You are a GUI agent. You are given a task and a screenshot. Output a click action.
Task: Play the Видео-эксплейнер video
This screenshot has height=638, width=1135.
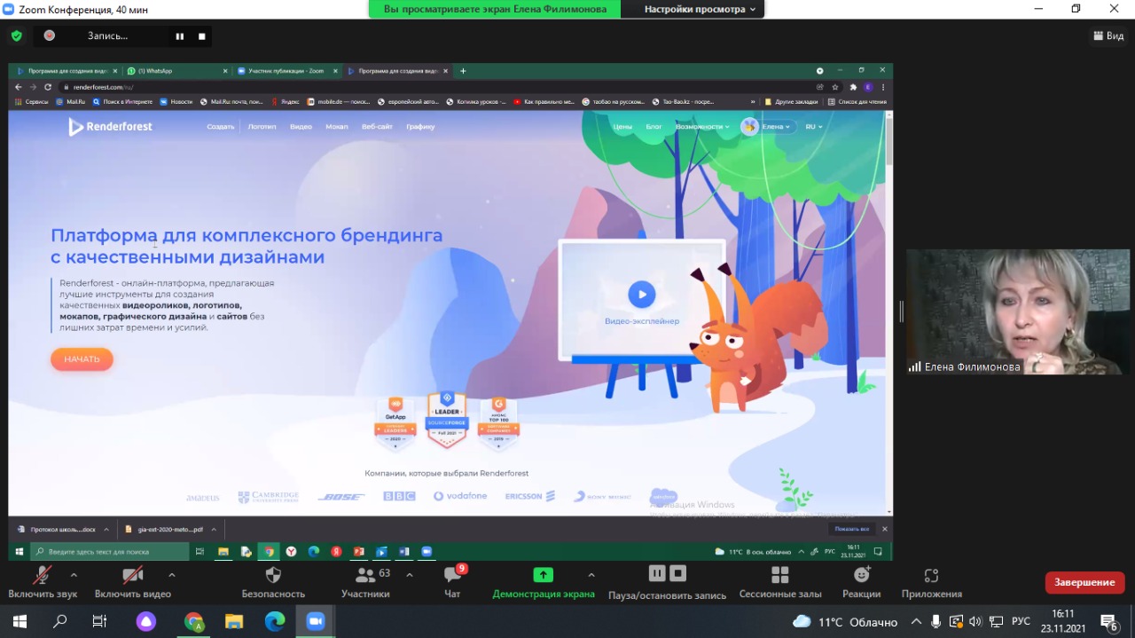click(x=641, y=295)
